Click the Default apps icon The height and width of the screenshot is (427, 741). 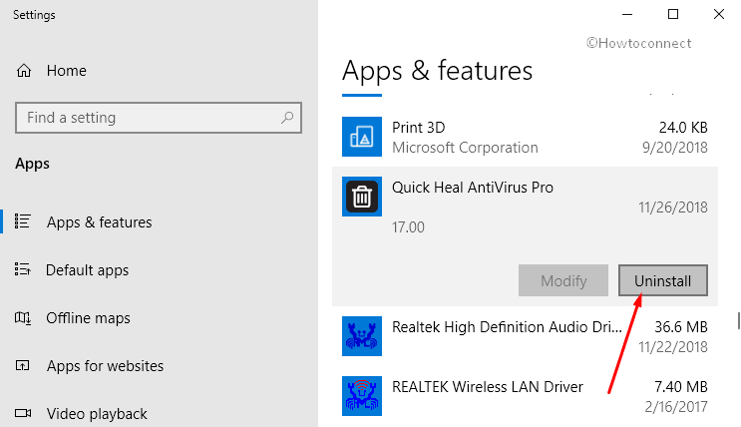[23, 269]
